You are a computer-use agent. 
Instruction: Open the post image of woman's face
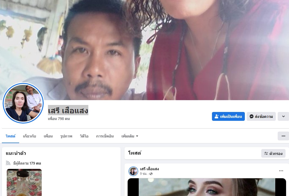pyautogui.click(x=207, y=187)
